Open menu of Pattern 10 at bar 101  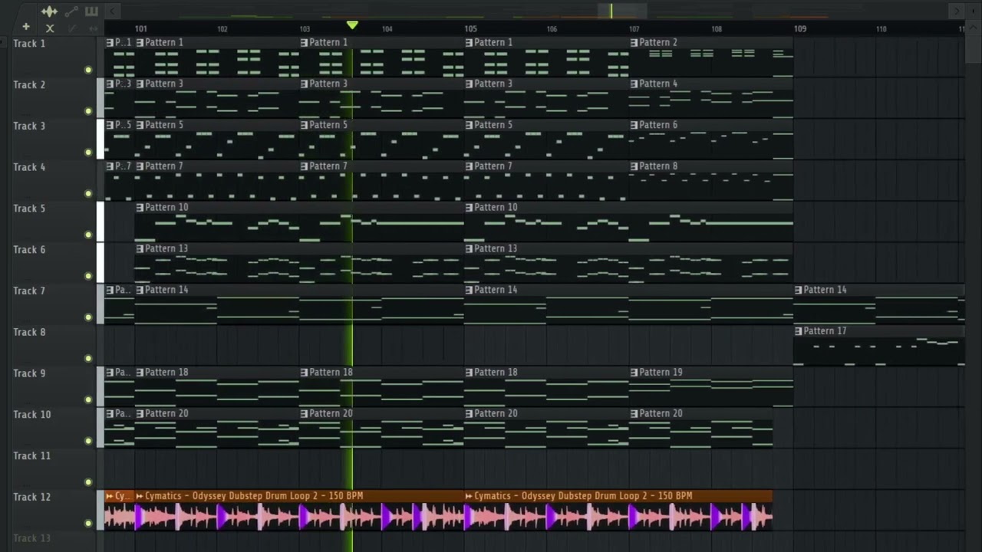click(x=140, y=208)
